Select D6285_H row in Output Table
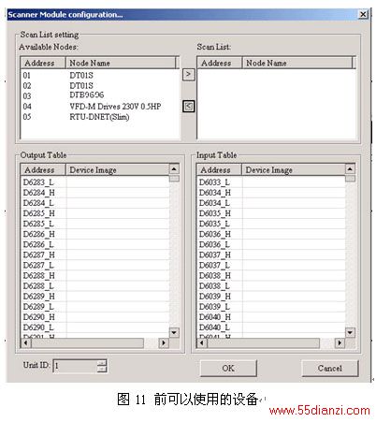Viewport: 376px width, 422px height. coord(95,213)
